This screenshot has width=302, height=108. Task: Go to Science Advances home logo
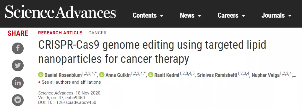(60, 12)
